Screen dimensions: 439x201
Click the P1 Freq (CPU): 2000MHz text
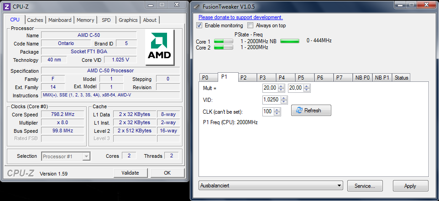(230, 122)
